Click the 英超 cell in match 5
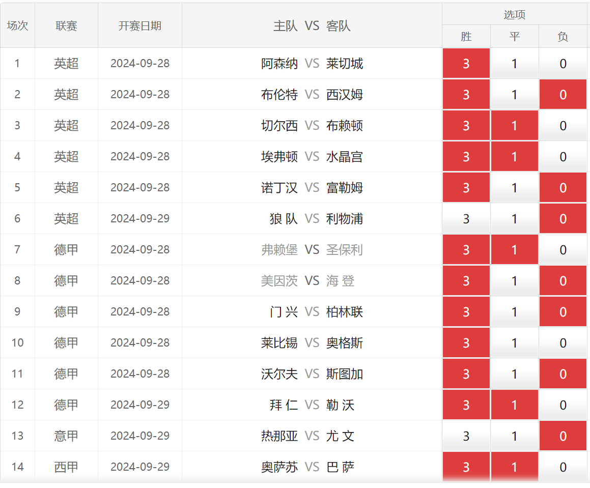The width and height of the screenshot is (590, 488). [66, 187]
